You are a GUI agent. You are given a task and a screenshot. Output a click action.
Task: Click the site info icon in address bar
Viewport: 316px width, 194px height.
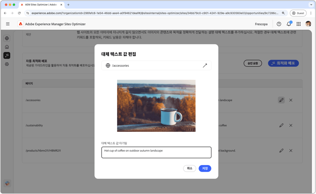click(x=28, y=13)
